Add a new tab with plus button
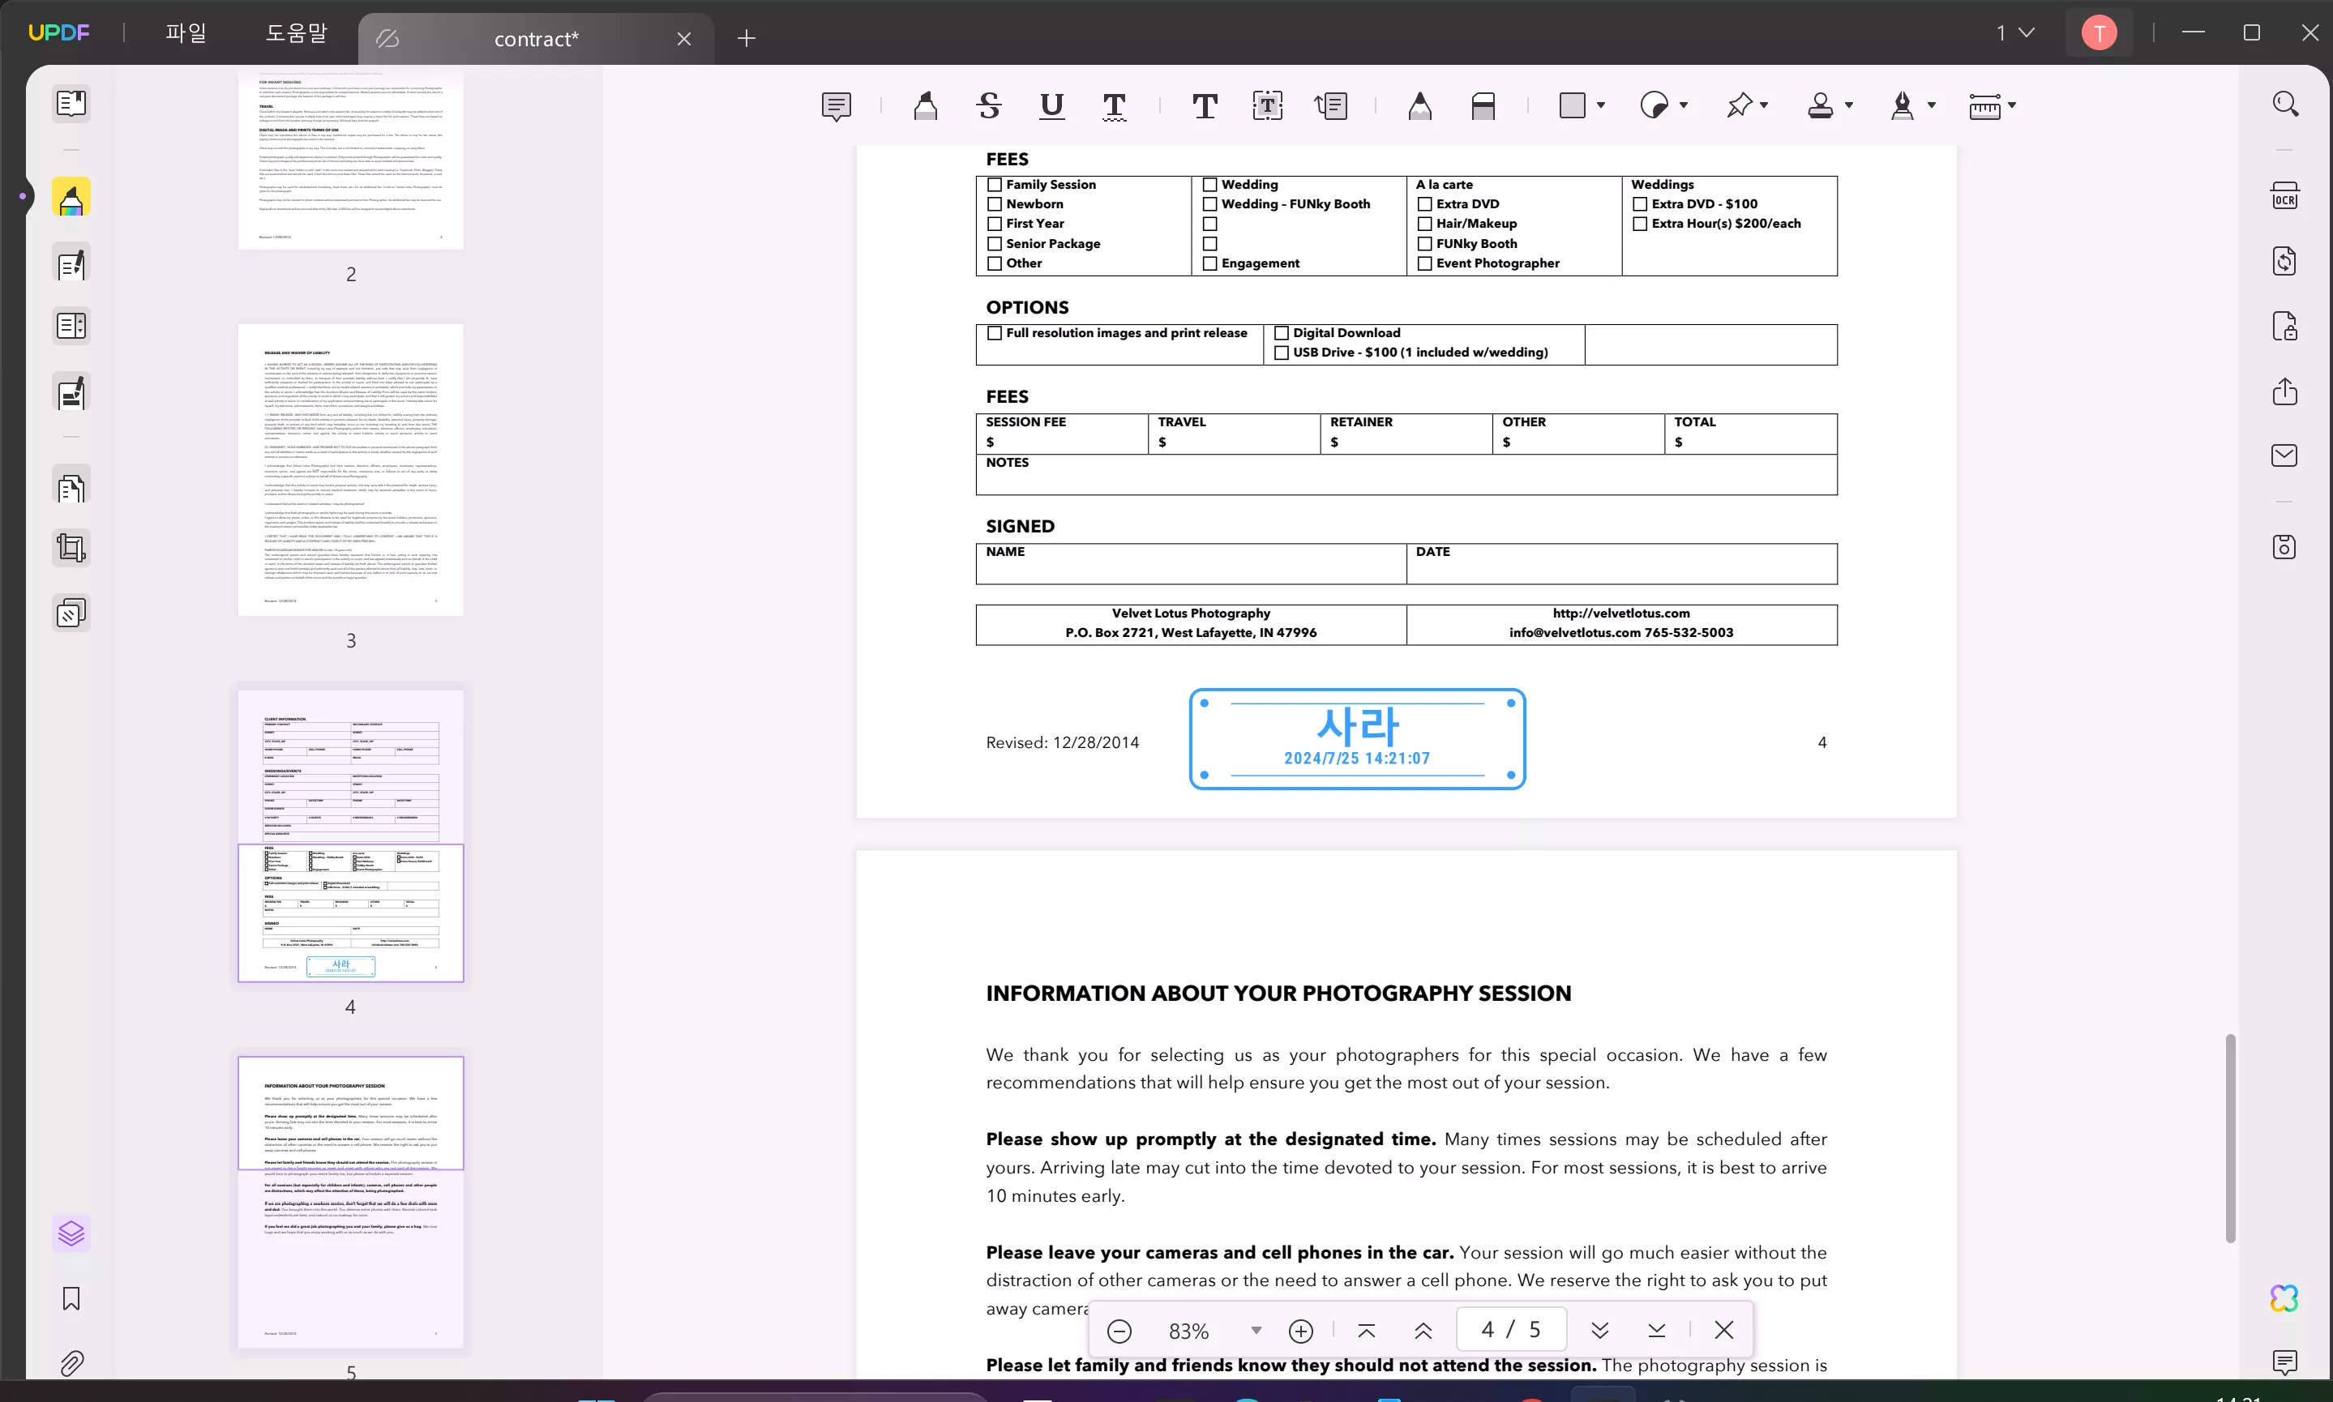The height and width of the screenshot is (1402, 2333). [747, 38]
